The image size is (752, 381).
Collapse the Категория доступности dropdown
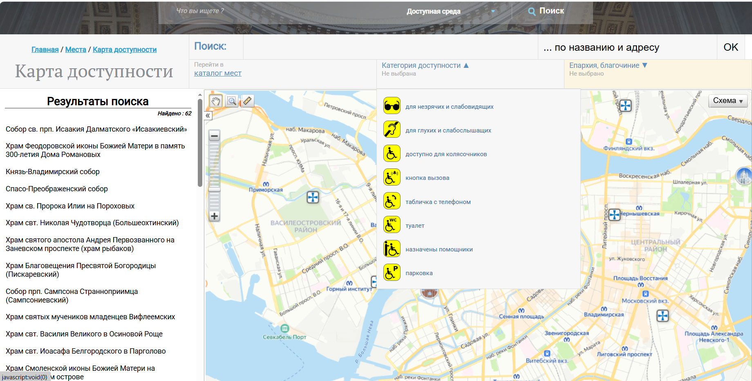point(425,65)
